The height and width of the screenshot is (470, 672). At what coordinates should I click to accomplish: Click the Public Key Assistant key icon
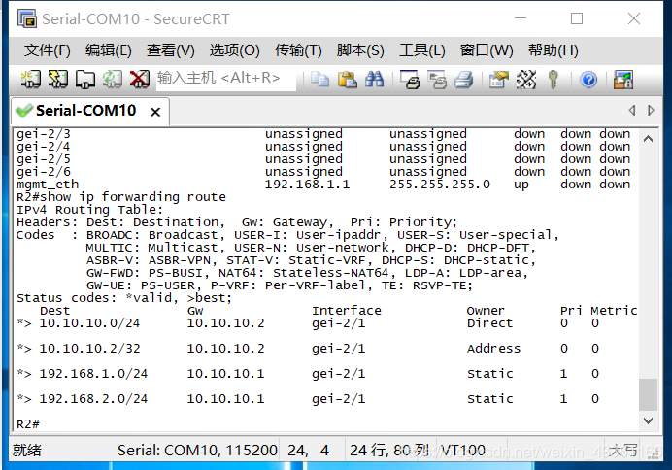click(x=554, y=80)
